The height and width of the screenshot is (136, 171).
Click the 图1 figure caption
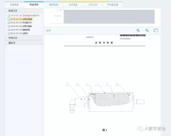[104, 130]
